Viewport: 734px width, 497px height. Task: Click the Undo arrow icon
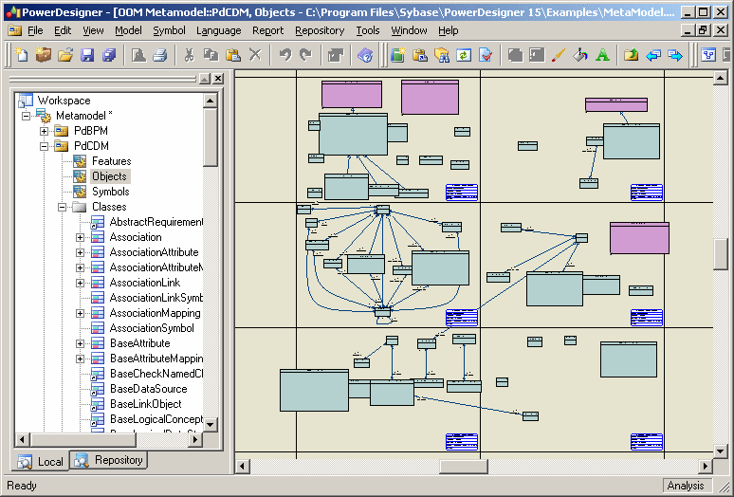(x=284, y=55)
